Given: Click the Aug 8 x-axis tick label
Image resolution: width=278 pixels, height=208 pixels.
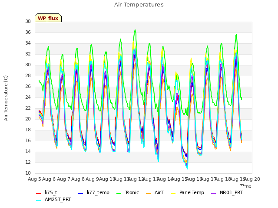Looking at the screenshot, I should (x=78, y=179).
